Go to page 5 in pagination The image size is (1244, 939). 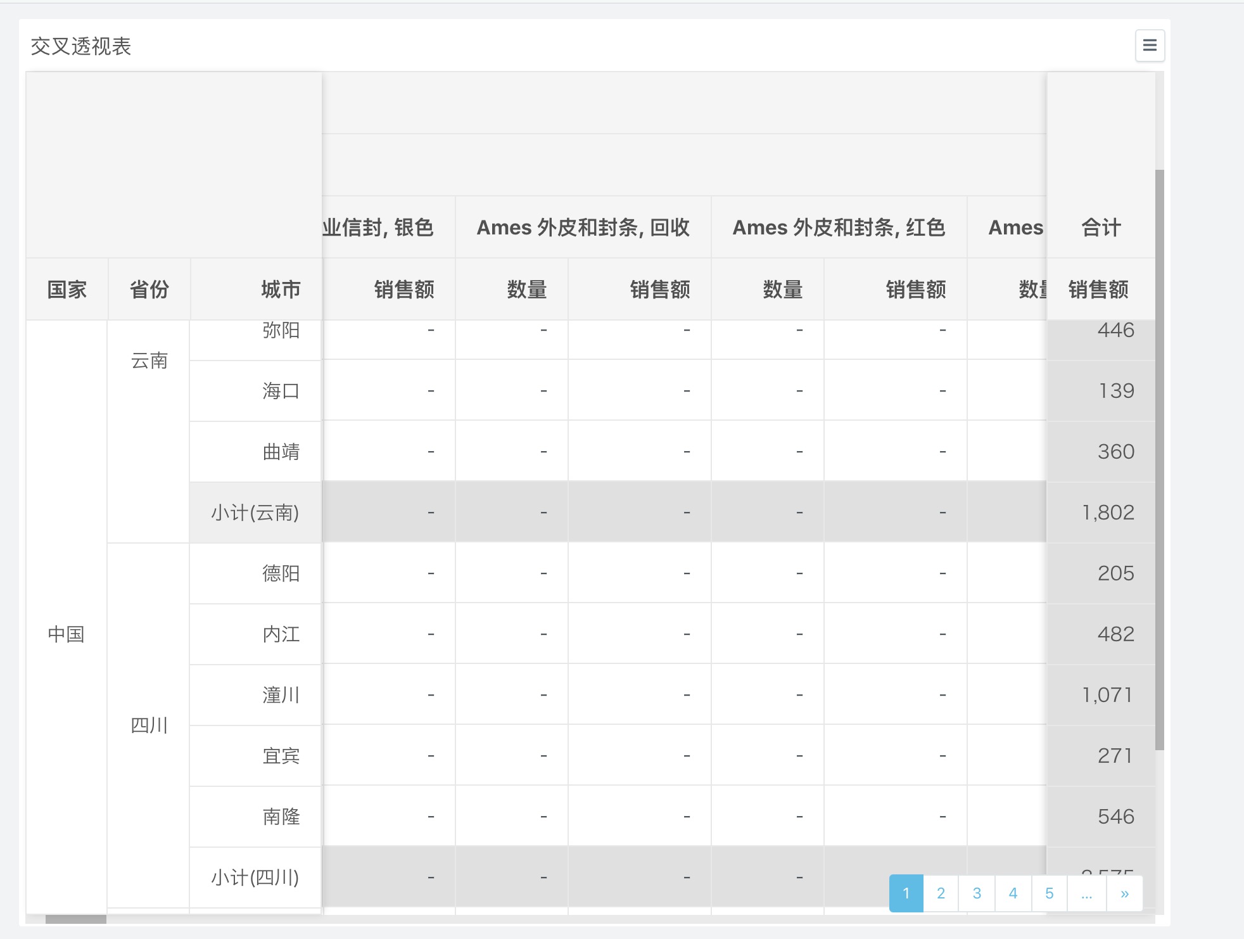tap(1049, 893)
